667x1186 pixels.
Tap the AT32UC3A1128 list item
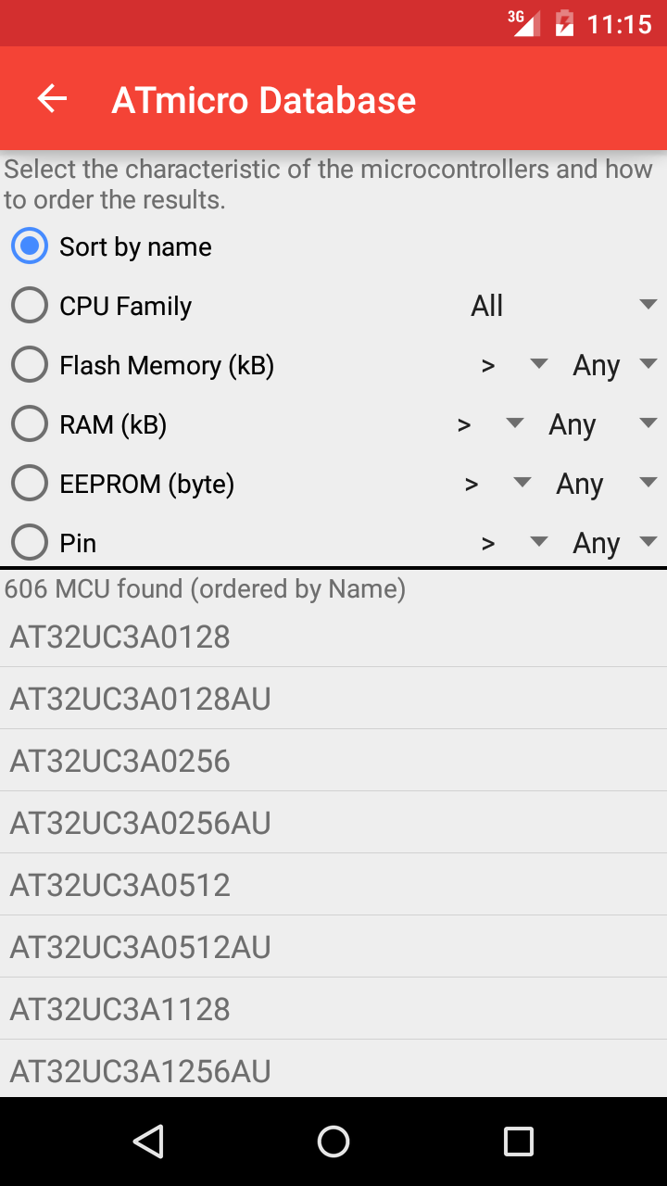click(333, 1009)
